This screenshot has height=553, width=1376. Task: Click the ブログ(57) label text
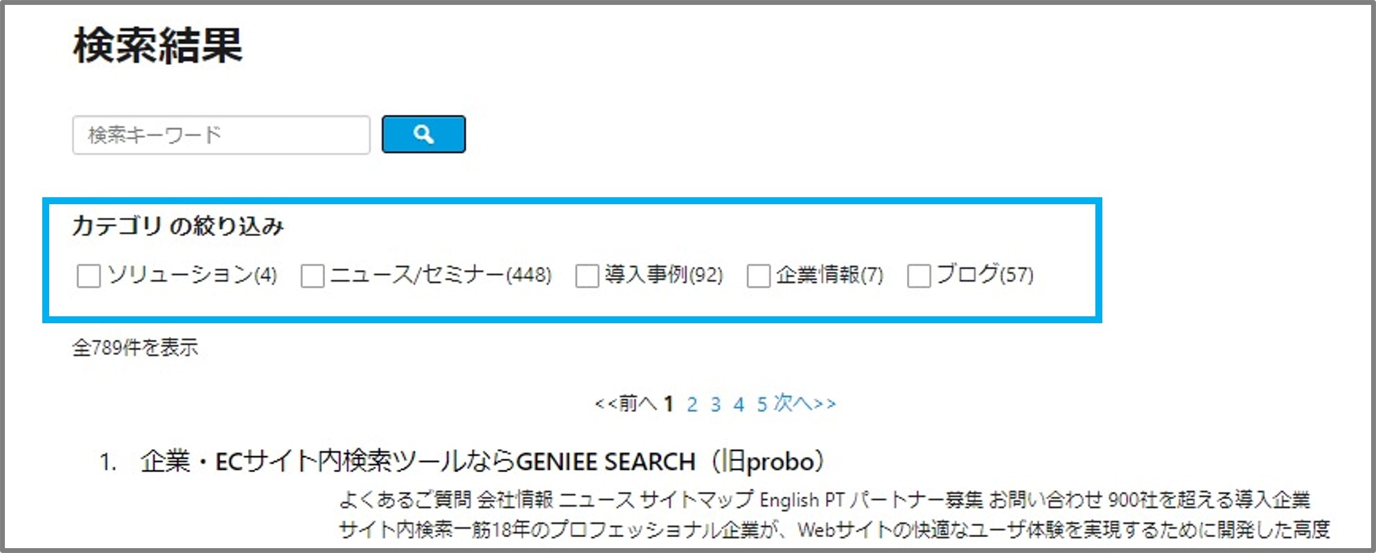point(985,275)
